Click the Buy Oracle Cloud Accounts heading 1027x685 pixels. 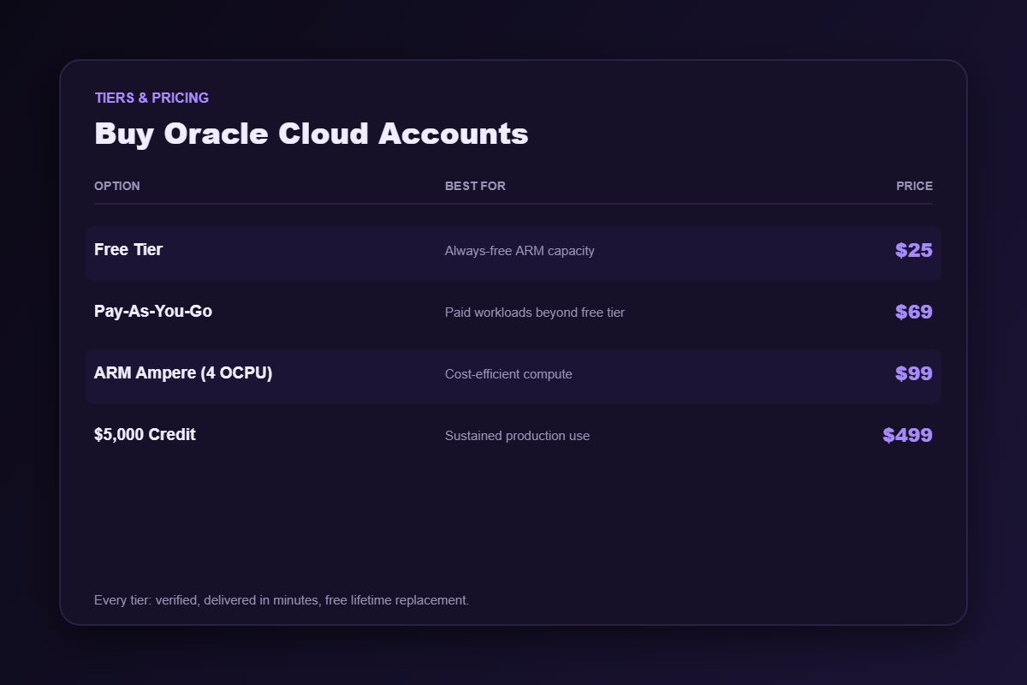pyautogui.click(x=312, y=134)
